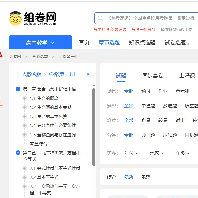Open 高中月考·新题速递 link
Screen dimensions: 198x198
pyautogui.click(x=110, y=30)
